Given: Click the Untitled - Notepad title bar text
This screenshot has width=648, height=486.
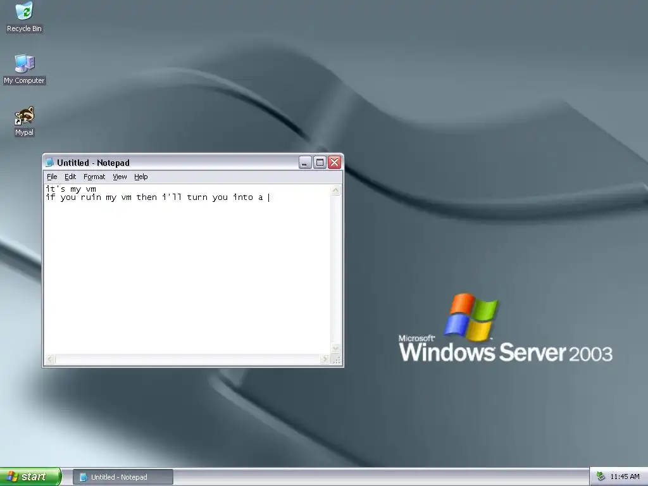Looking at the screenshot, I should 94,163.
